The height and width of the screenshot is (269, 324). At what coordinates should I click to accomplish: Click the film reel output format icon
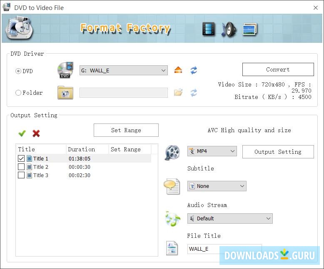pyautogui.click(x=172, y=153)
